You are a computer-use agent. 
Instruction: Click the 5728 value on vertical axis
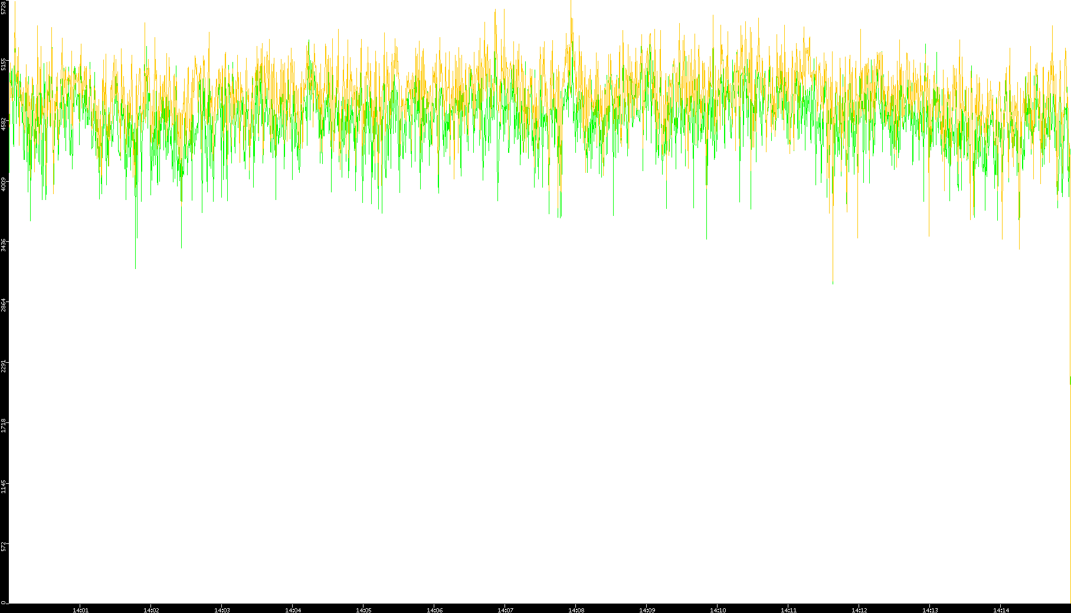[x=4, y=8]
